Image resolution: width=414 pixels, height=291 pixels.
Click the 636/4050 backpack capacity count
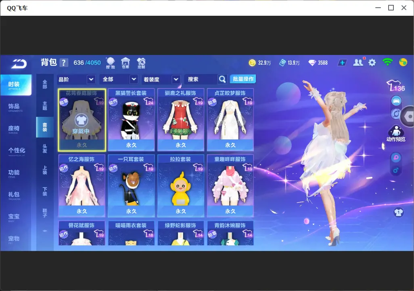87,63
